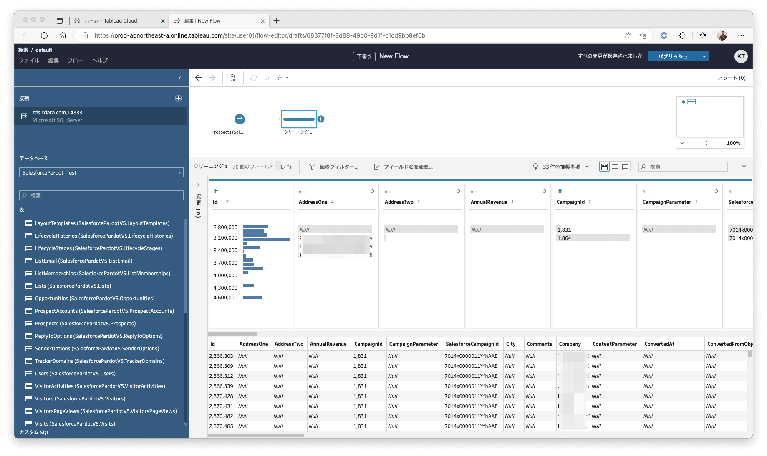
Task: Change data type of CampaignId field
Action: tap(560, 191)
